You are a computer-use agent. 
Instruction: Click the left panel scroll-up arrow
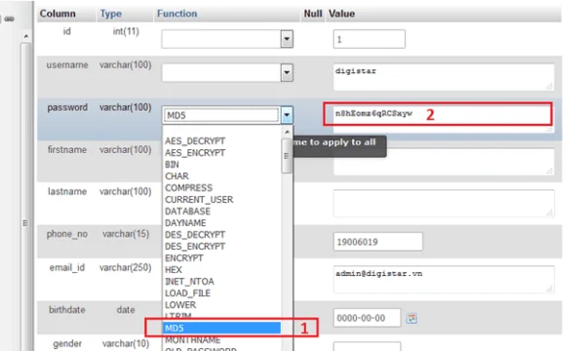pos(25,36)
